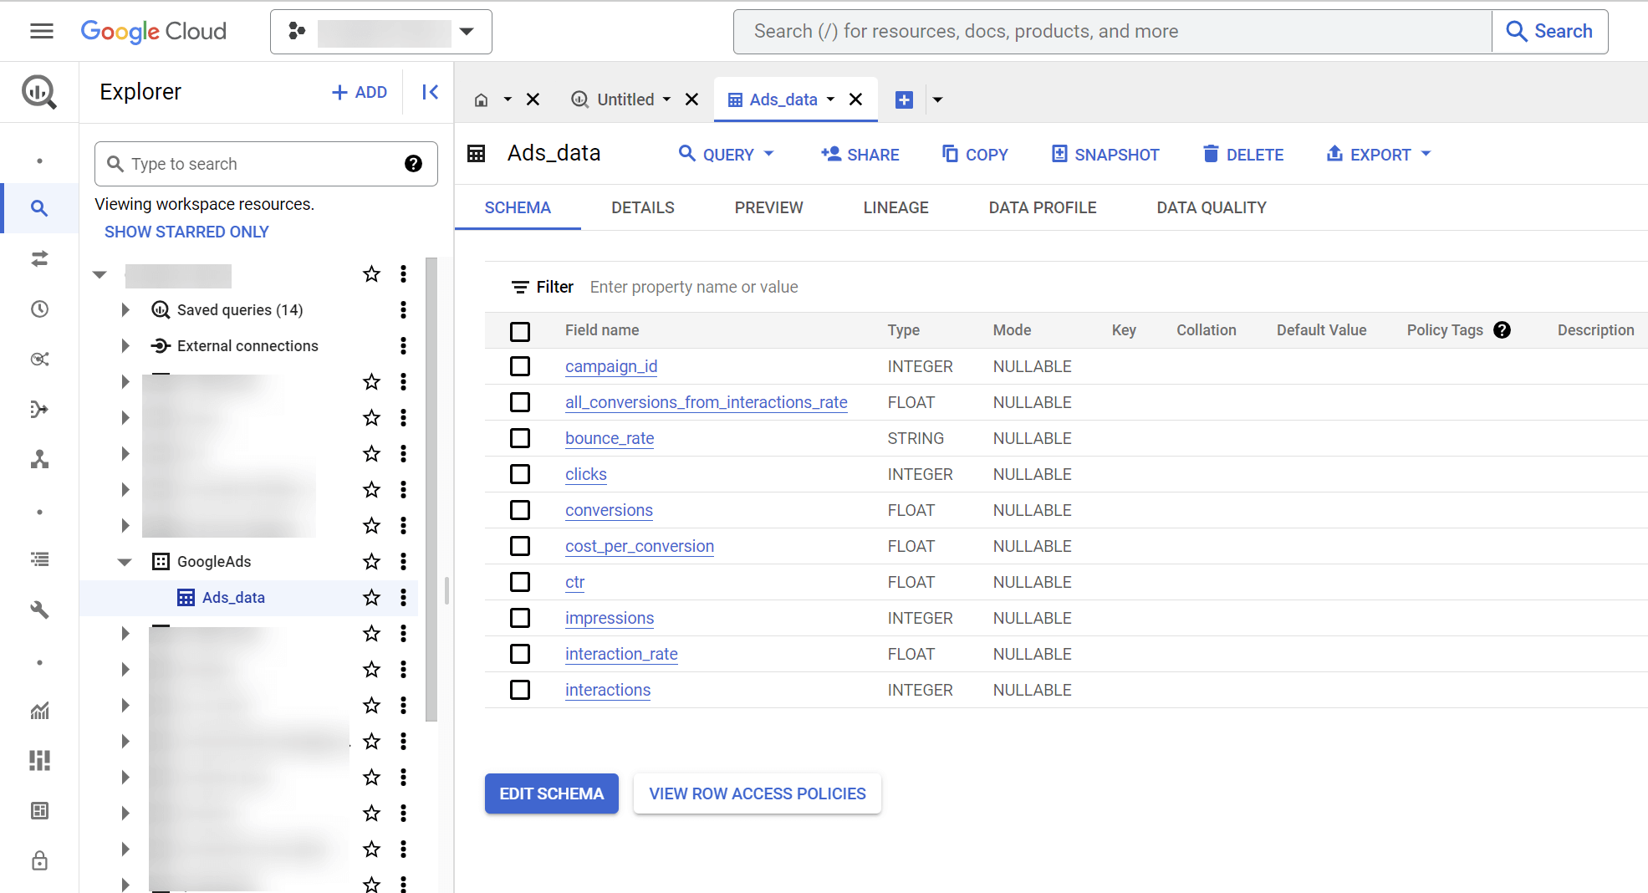Image resolution: width=1648 pixels, height=893 pixels.
Task: Star the Ads_data table
Action: click(x=371, y=597)
